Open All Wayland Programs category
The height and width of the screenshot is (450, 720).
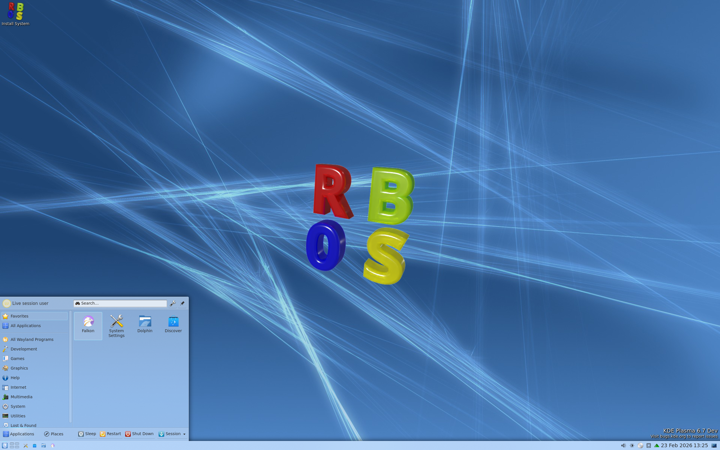point(35,339)
